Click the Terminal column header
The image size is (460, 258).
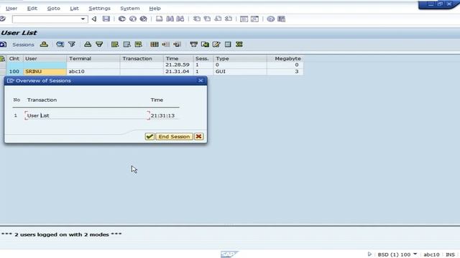[93, 59]
